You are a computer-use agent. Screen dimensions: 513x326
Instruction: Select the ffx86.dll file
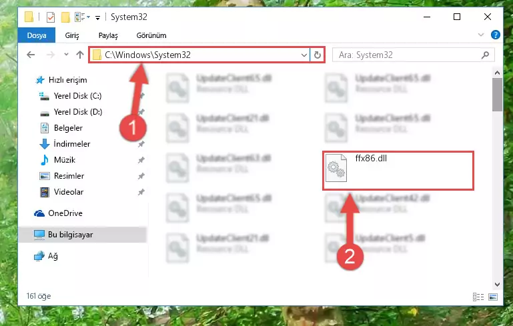(x=398, y=171)
